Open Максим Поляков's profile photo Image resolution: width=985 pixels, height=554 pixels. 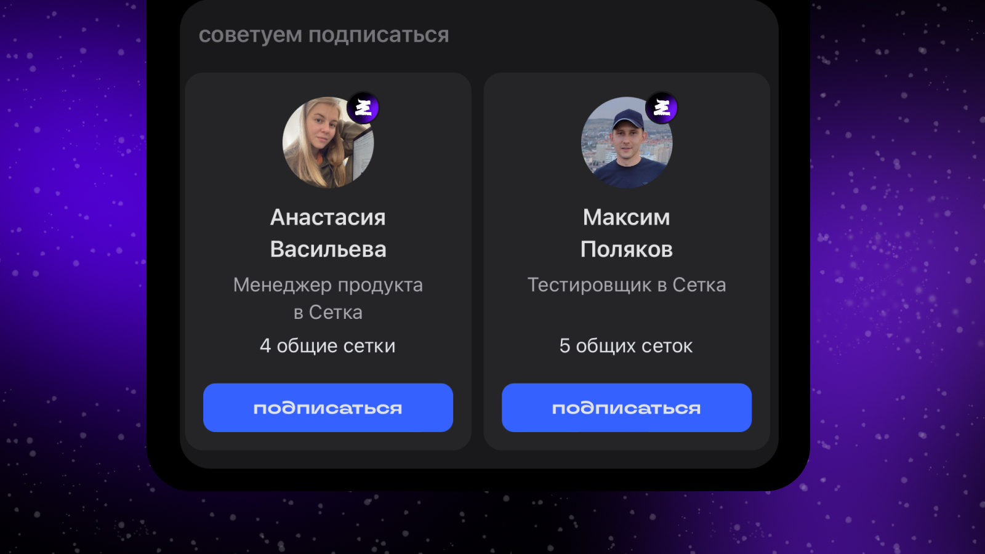coord(627,143)
